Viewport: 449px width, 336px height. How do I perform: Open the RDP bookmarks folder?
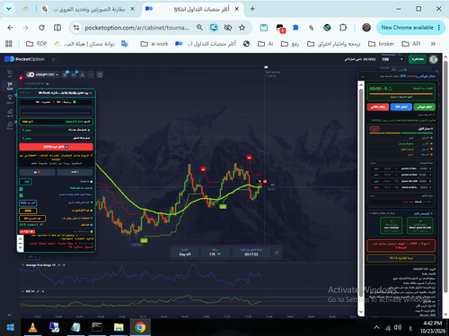[x=36, y=44]
